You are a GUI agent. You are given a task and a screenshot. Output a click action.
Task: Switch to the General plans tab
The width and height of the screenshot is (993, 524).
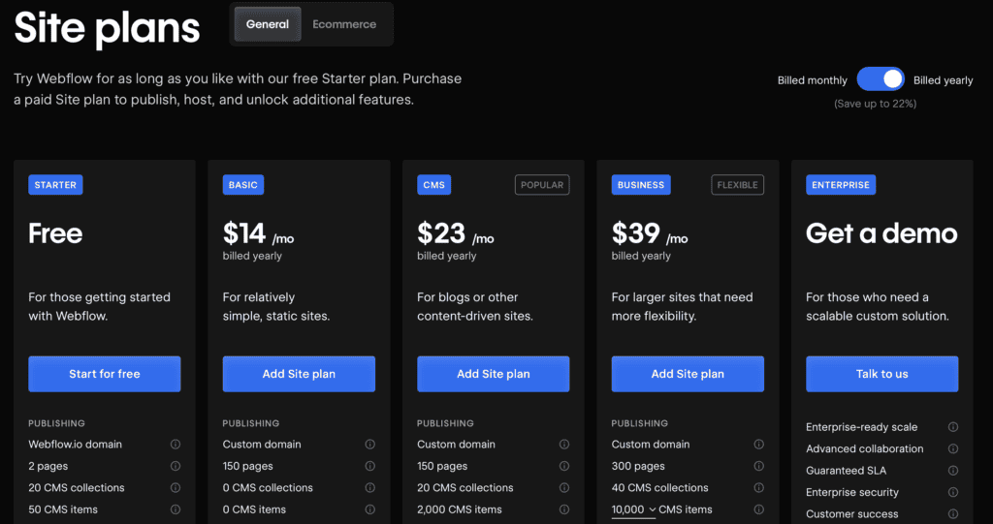tap(268, 24)
